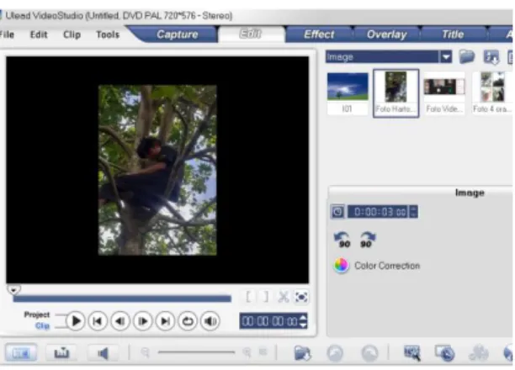Fit project in timeline window

point(263,352)
